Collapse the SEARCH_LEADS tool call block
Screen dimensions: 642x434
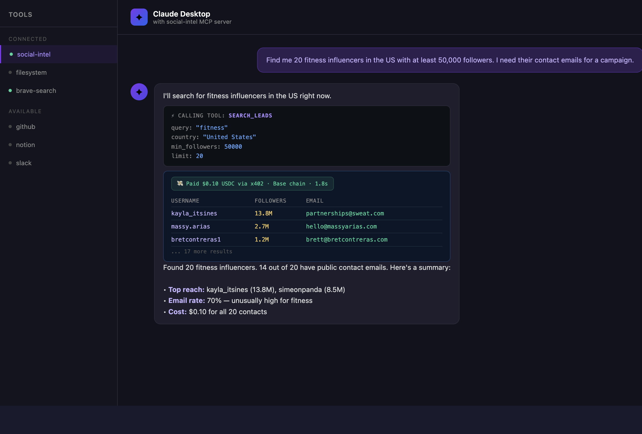click(x=250, y=116)
